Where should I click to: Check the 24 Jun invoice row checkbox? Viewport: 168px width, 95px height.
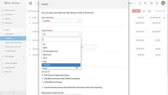click(x=30, y=23)
